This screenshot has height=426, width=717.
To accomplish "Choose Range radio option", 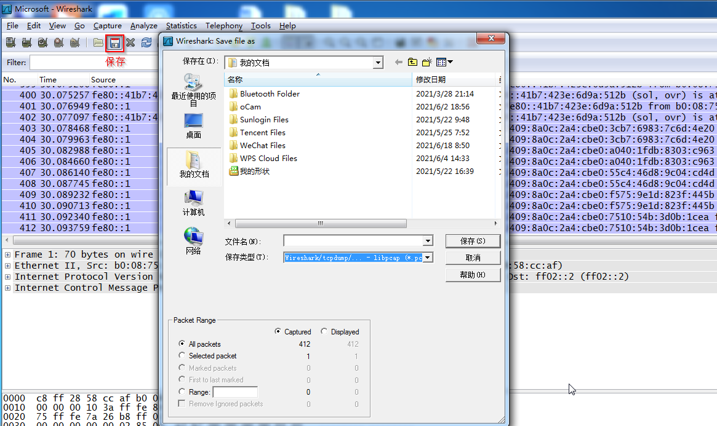I will [x=182, y=392].
